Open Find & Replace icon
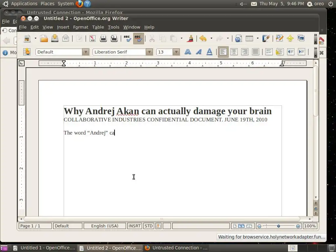The width and height of the screenshot is (336, 252). tap(280, 39)
